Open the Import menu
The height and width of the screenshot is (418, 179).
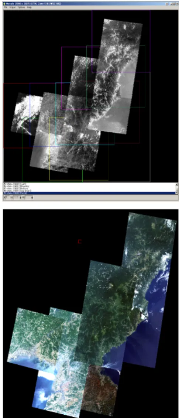click(x=13, y=7)
